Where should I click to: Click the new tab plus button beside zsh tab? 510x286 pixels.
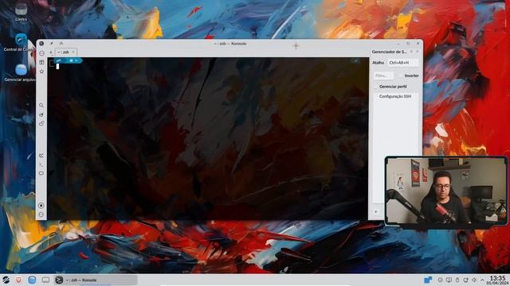(51, 52)
